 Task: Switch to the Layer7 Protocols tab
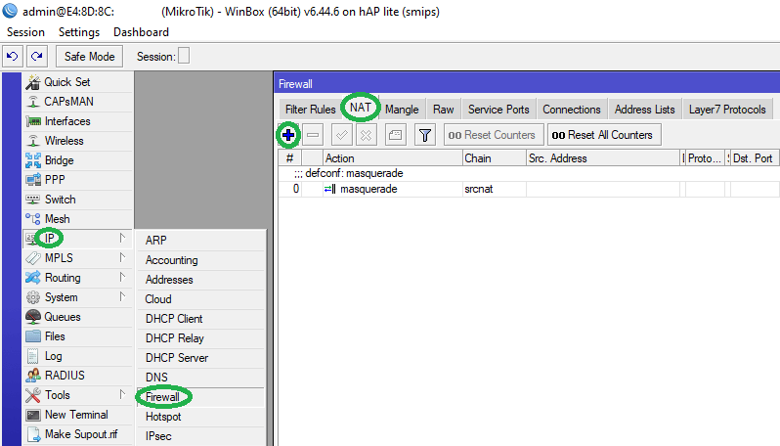727,110
